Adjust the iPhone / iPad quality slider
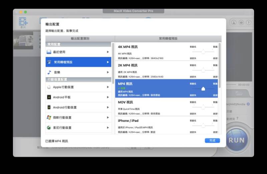 pyautogui.click(x=203, y=125)
